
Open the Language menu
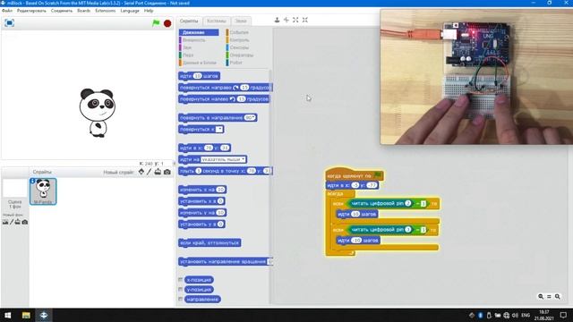[130, 11]
